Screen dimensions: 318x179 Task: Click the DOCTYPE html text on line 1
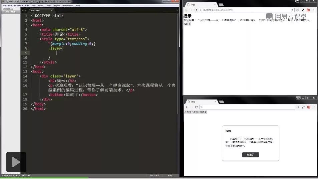point(47,16)
